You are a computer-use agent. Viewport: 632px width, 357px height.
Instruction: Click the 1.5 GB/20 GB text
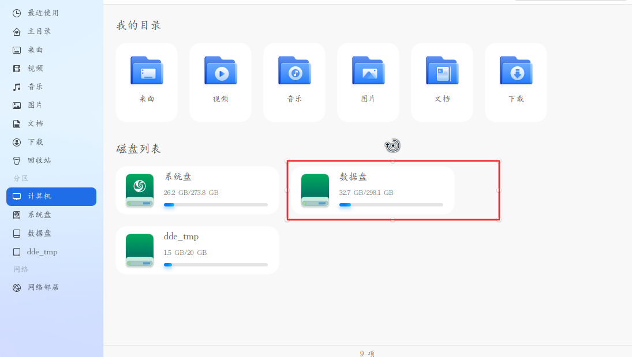click(185, 253)
